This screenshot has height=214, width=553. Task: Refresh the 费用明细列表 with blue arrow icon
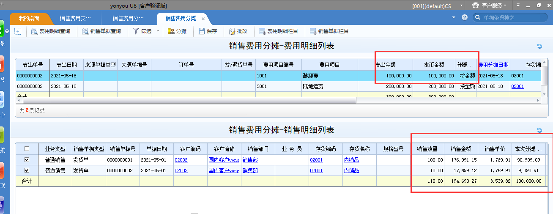click(x=539, y=46)
